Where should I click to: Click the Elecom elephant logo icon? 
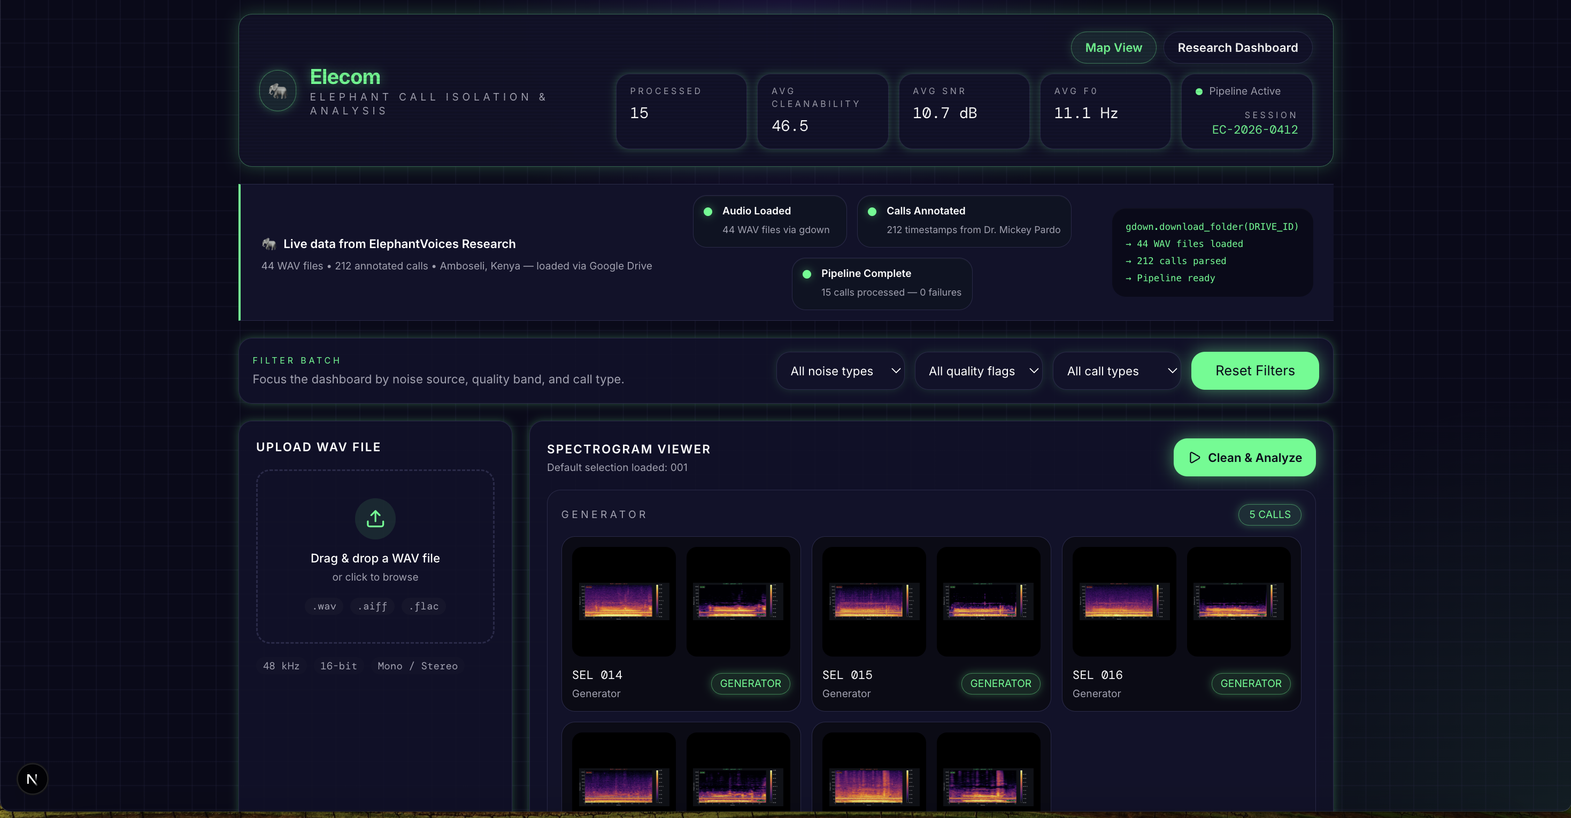tap(278, 91)
